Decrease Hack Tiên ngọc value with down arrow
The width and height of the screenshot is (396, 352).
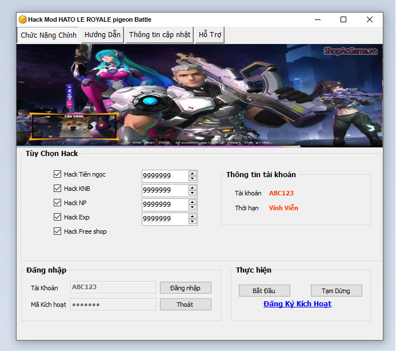tap(193, 178)
